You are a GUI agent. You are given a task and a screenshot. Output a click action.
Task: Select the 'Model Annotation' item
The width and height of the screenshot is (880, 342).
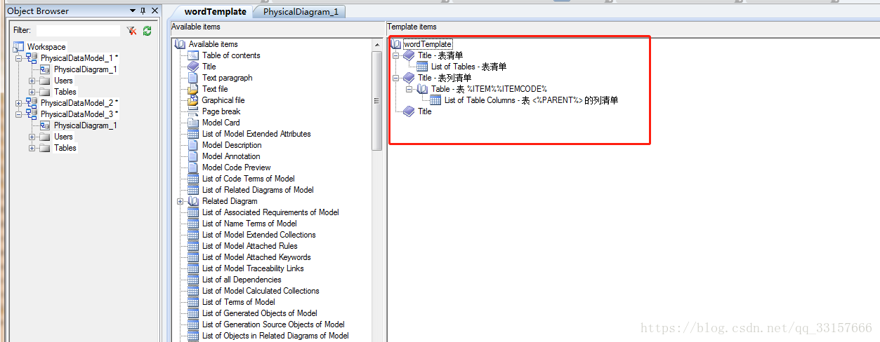[231, 156]
